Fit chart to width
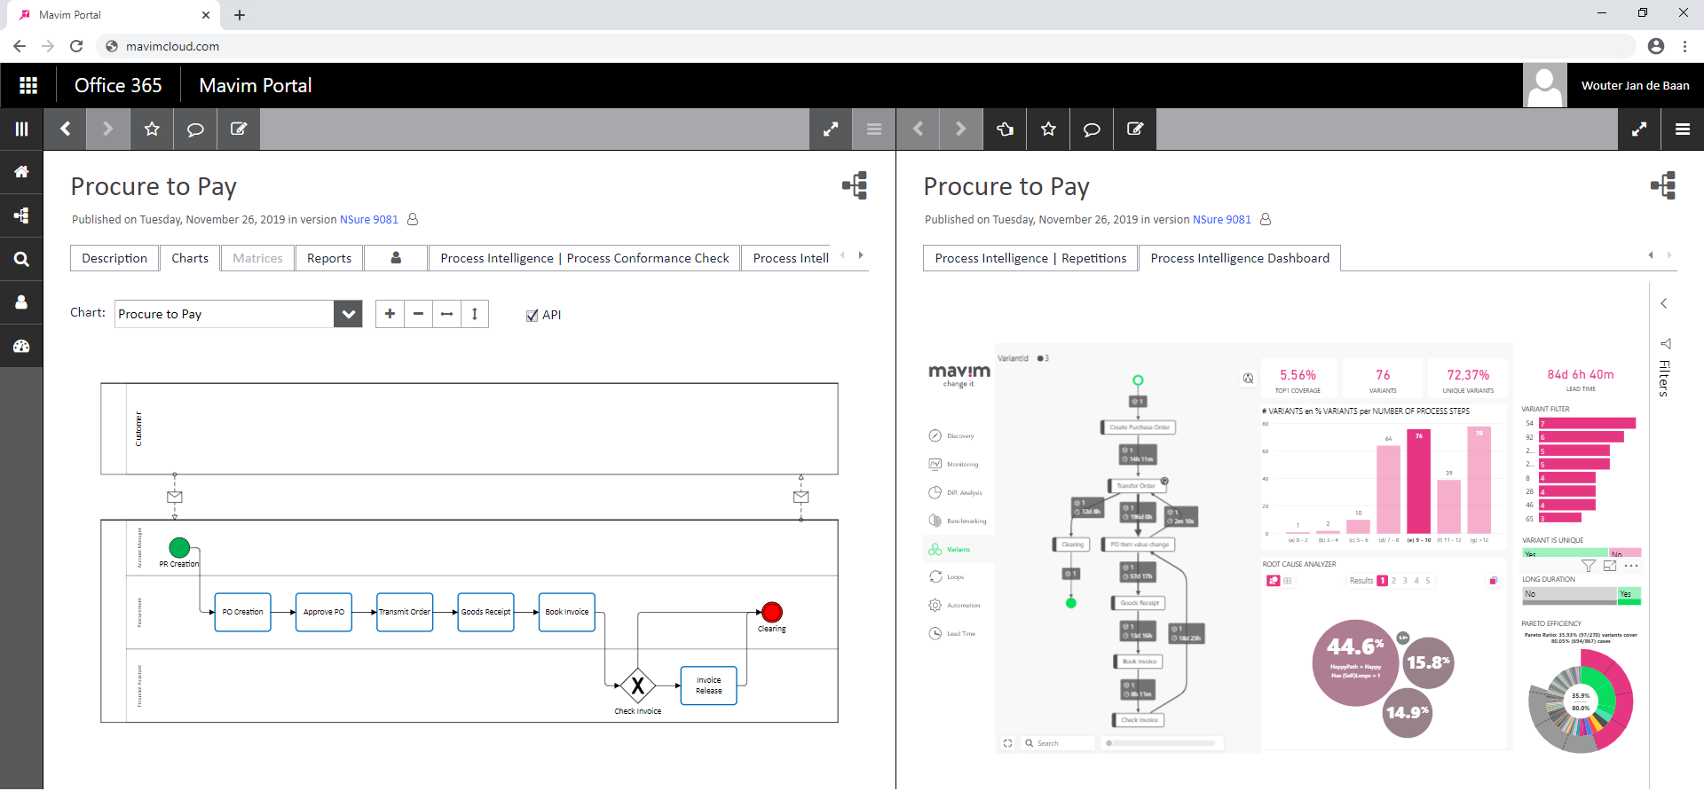 [446, 314]
